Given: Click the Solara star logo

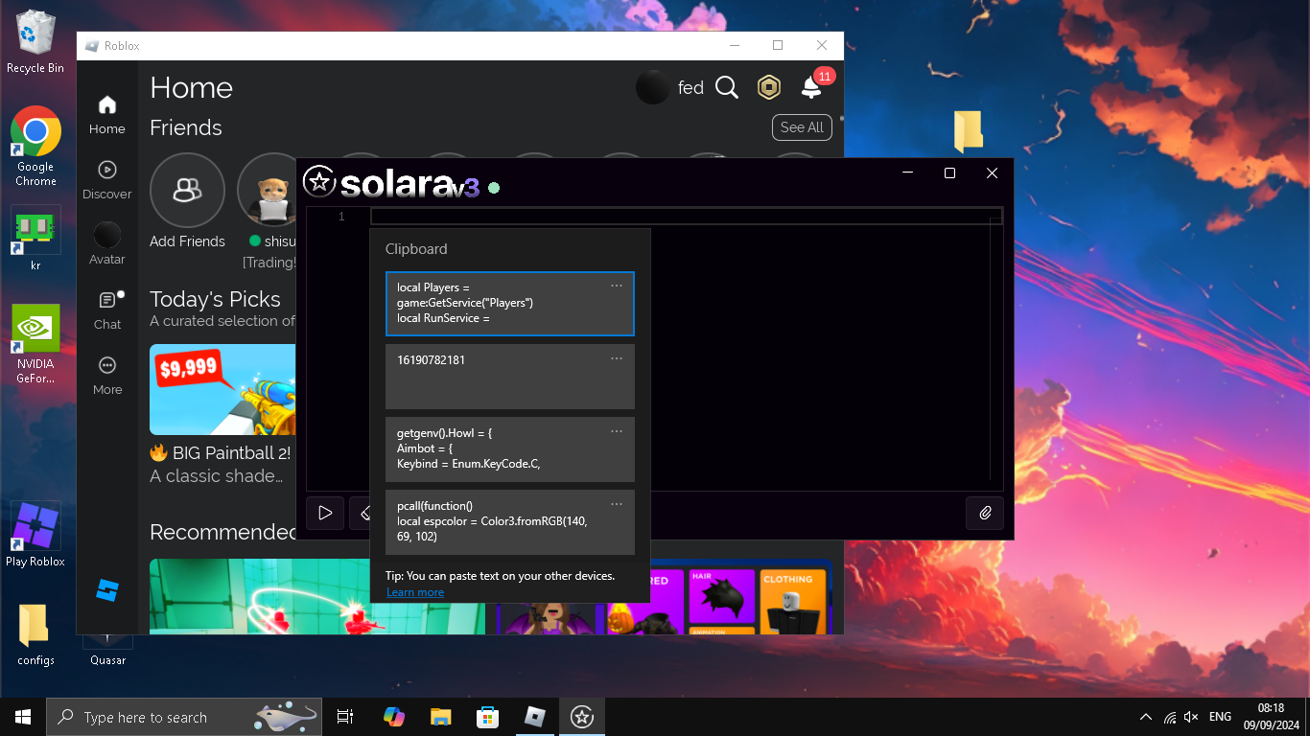Looking at the screenshot, I should click(x=318, y=181).
